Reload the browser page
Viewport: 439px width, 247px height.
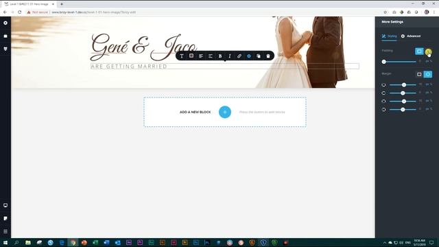[20, 12]
